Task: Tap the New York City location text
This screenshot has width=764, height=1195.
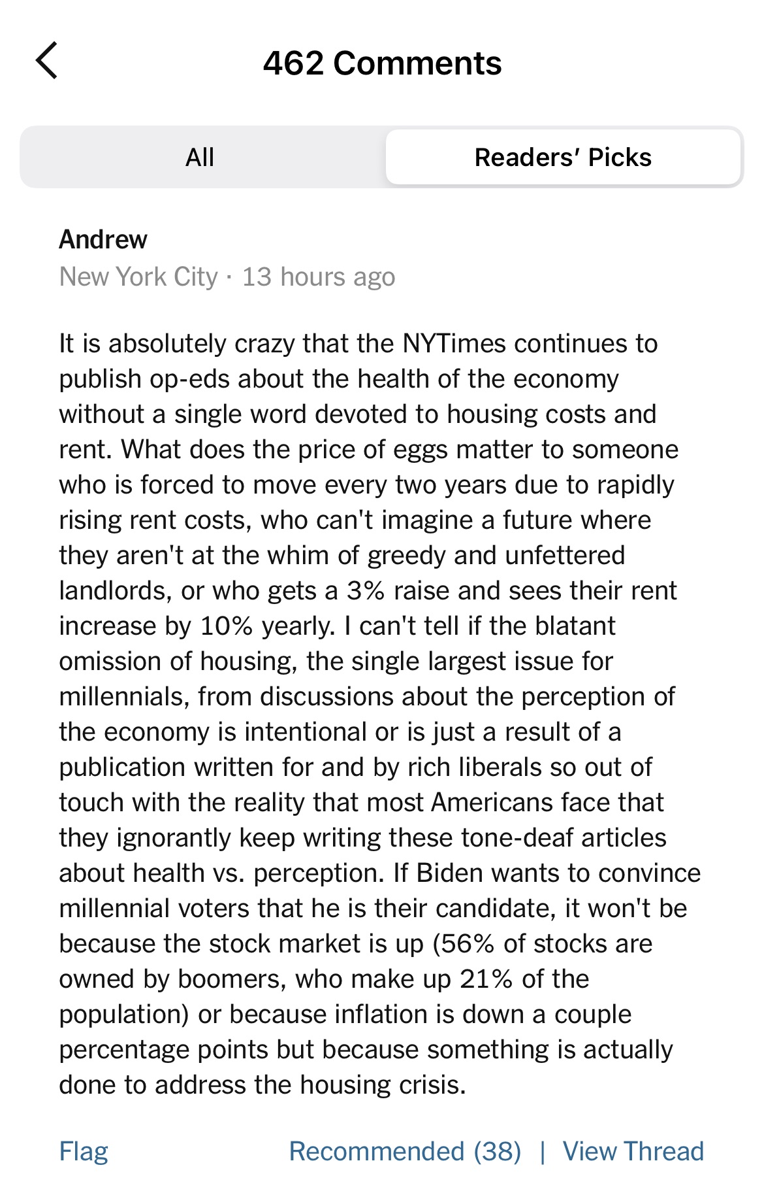Action: 138,277
